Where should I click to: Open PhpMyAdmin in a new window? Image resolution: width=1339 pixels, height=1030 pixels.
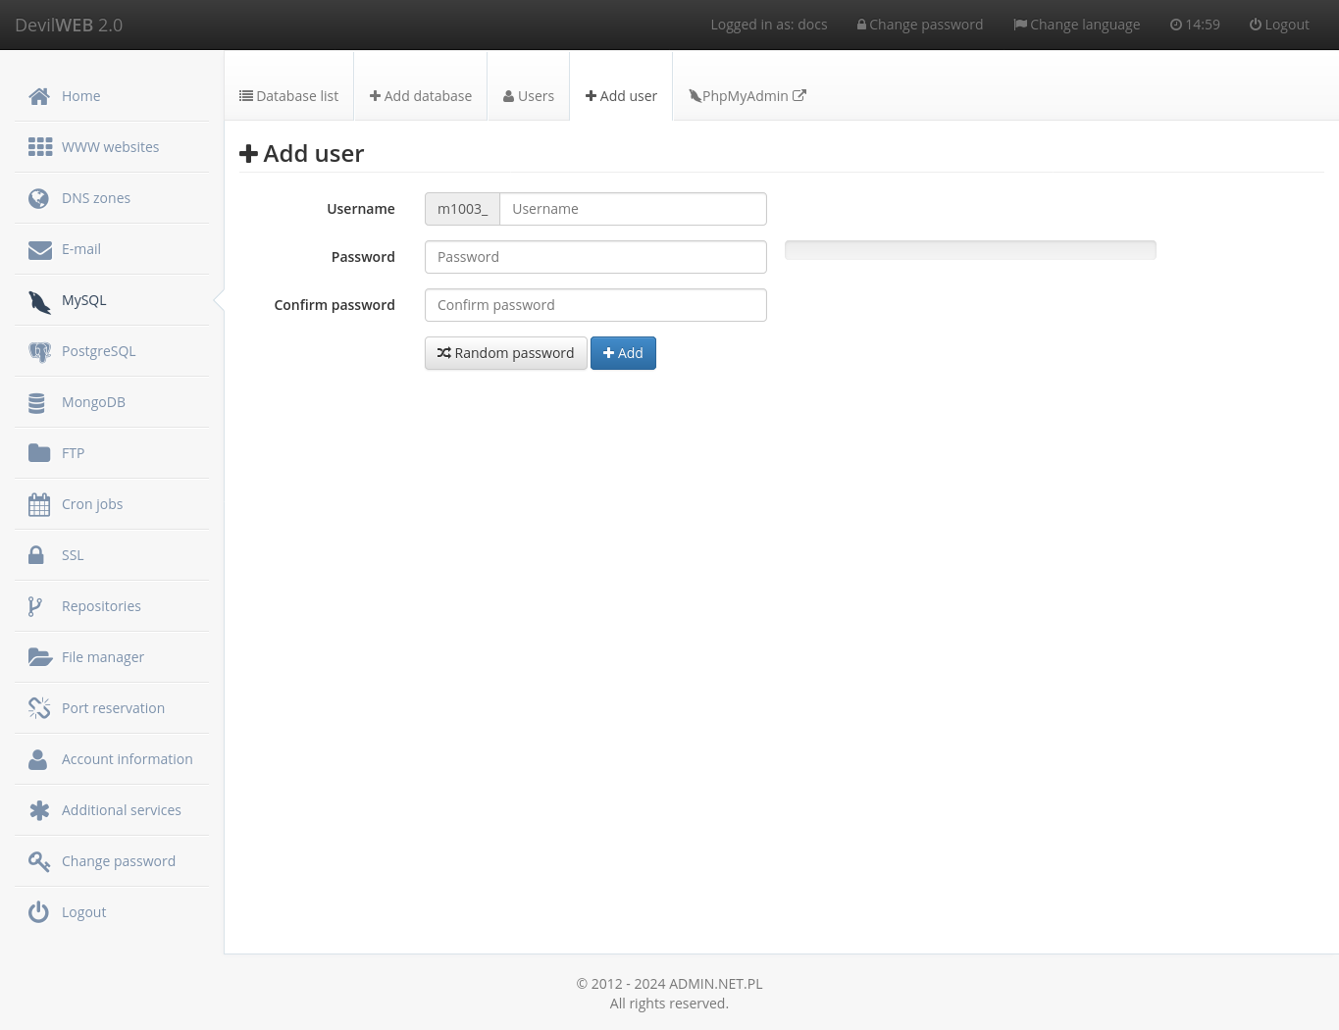tap(747, 95)
